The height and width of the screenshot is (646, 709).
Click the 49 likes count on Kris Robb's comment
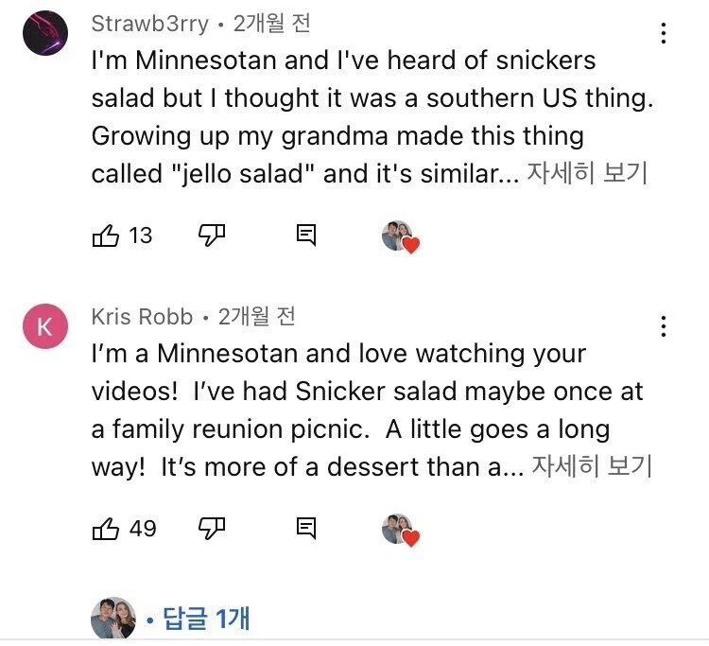coord(143,529)
